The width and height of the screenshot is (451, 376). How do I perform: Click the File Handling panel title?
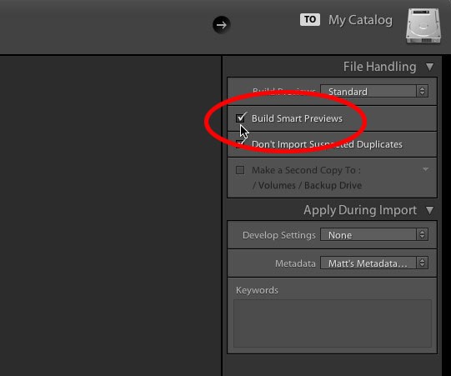379,67
